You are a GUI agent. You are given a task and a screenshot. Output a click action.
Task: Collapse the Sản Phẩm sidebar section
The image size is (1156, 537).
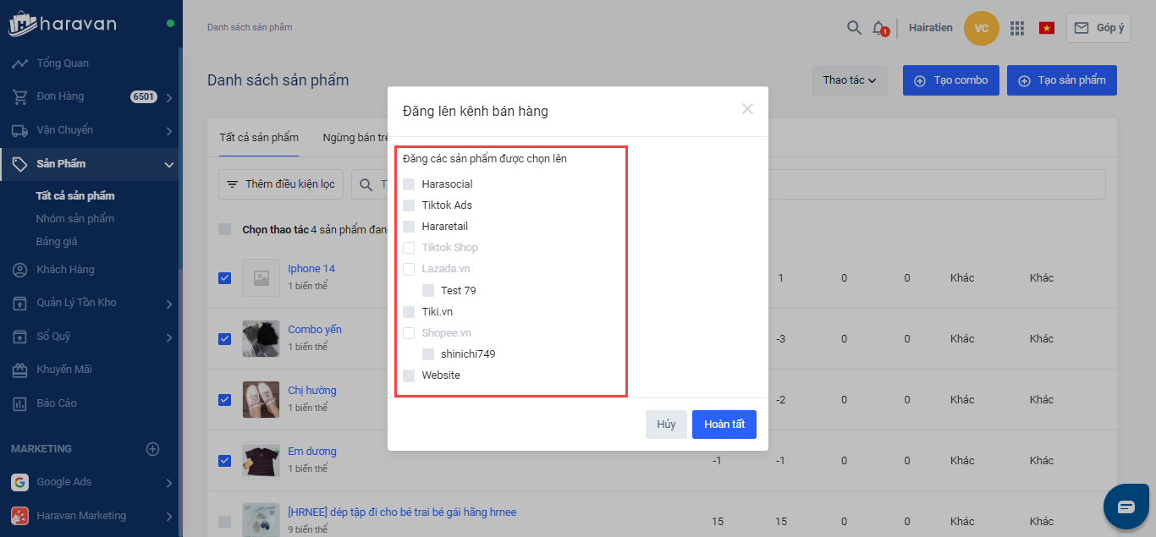[x=169, y=164]
